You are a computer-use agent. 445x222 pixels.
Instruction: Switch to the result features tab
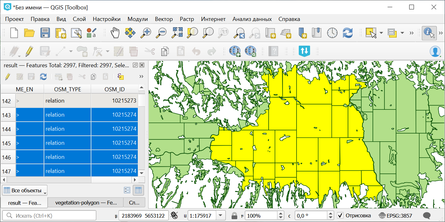(x=24, y=203)
